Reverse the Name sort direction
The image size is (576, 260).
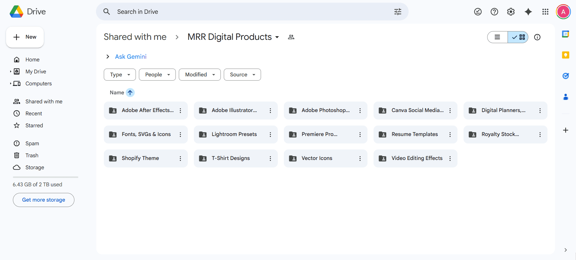click(x=130, y=93)
